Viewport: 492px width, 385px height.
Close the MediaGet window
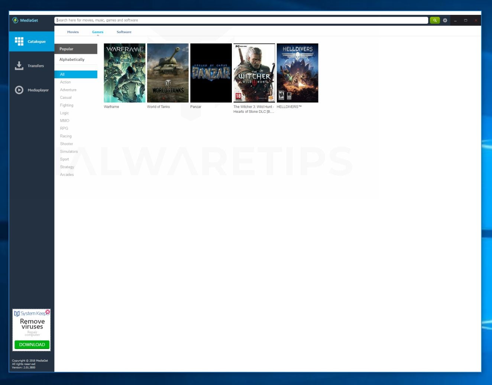click(476, 20)
